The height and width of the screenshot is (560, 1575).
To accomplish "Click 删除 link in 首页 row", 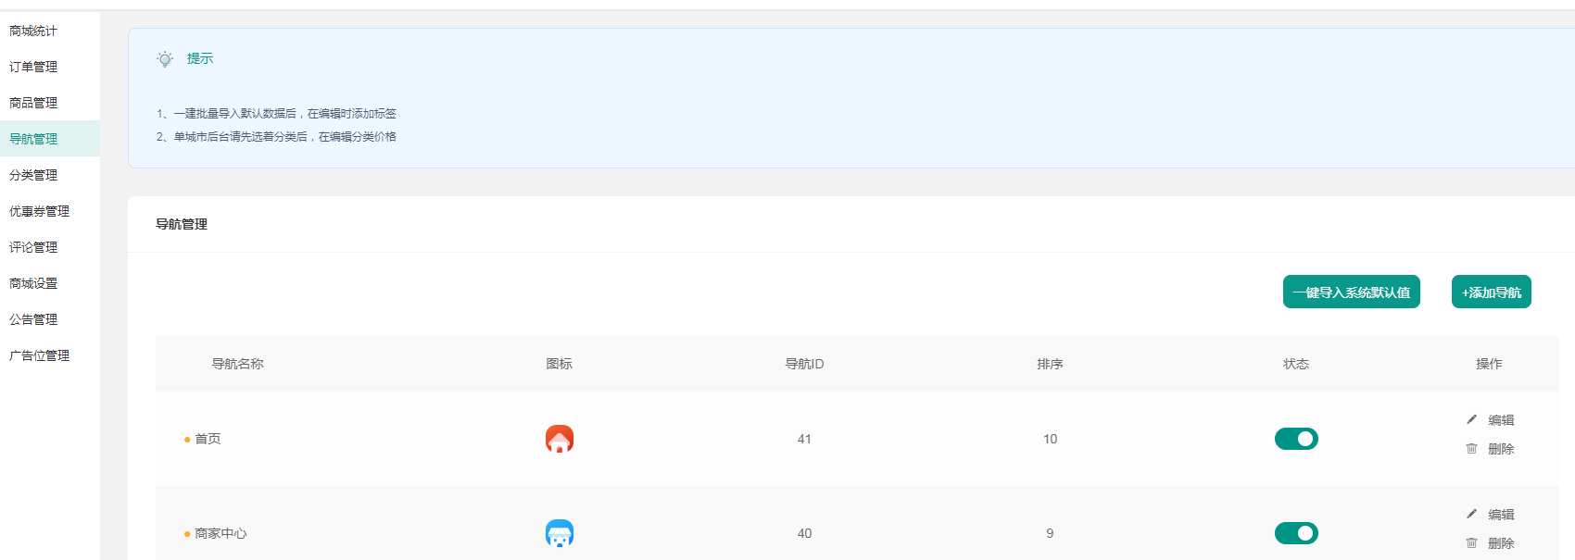I will (1501, 449).
